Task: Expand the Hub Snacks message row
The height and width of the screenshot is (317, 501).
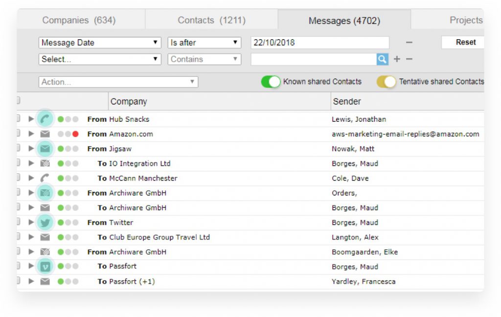Action: [x=31, y=119]
